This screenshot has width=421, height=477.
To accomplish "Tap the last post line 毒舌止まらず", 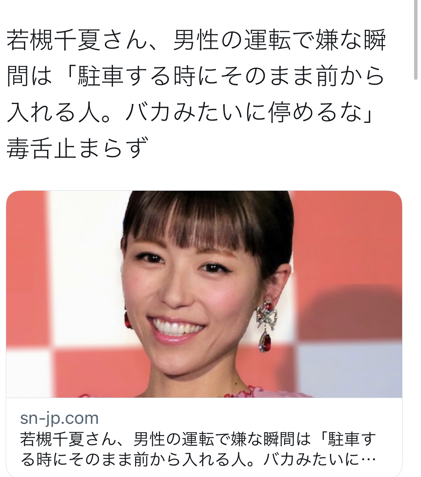I will 77,148.
